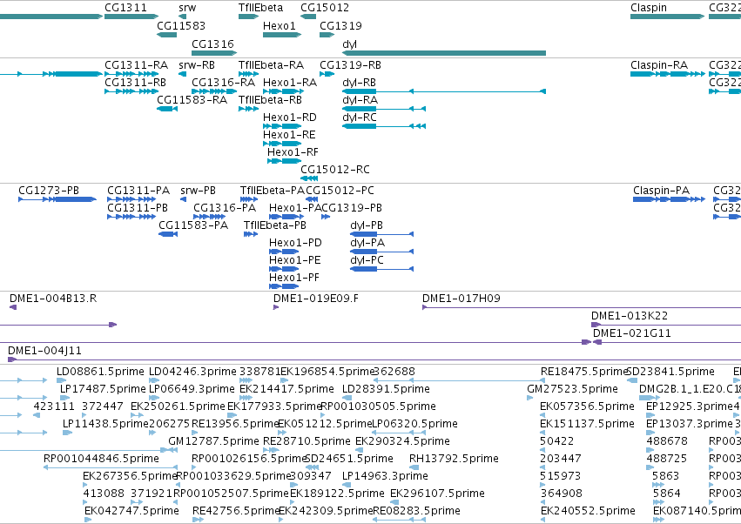Select the Hexo1-PD protein label
Viewport: 741px width, 524px height.
[295, 243]
